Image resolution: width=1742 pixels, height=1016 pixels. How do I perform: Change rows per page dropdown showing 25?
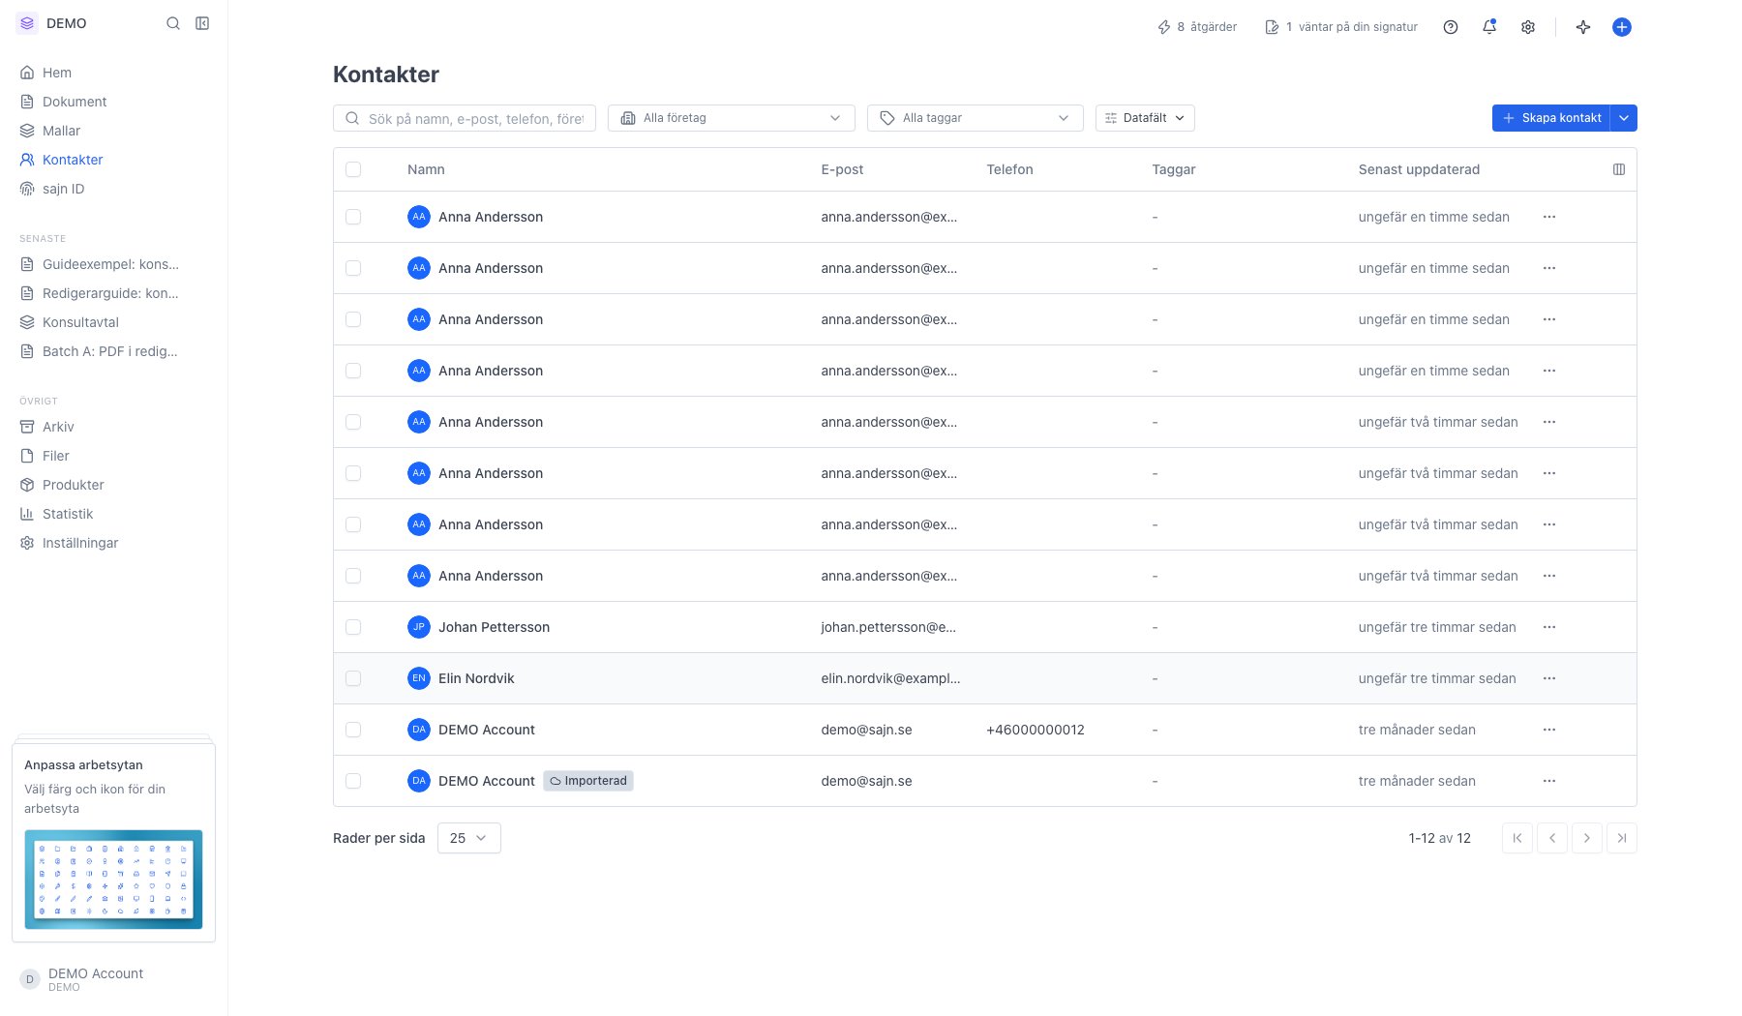click(x=469, y=838)
